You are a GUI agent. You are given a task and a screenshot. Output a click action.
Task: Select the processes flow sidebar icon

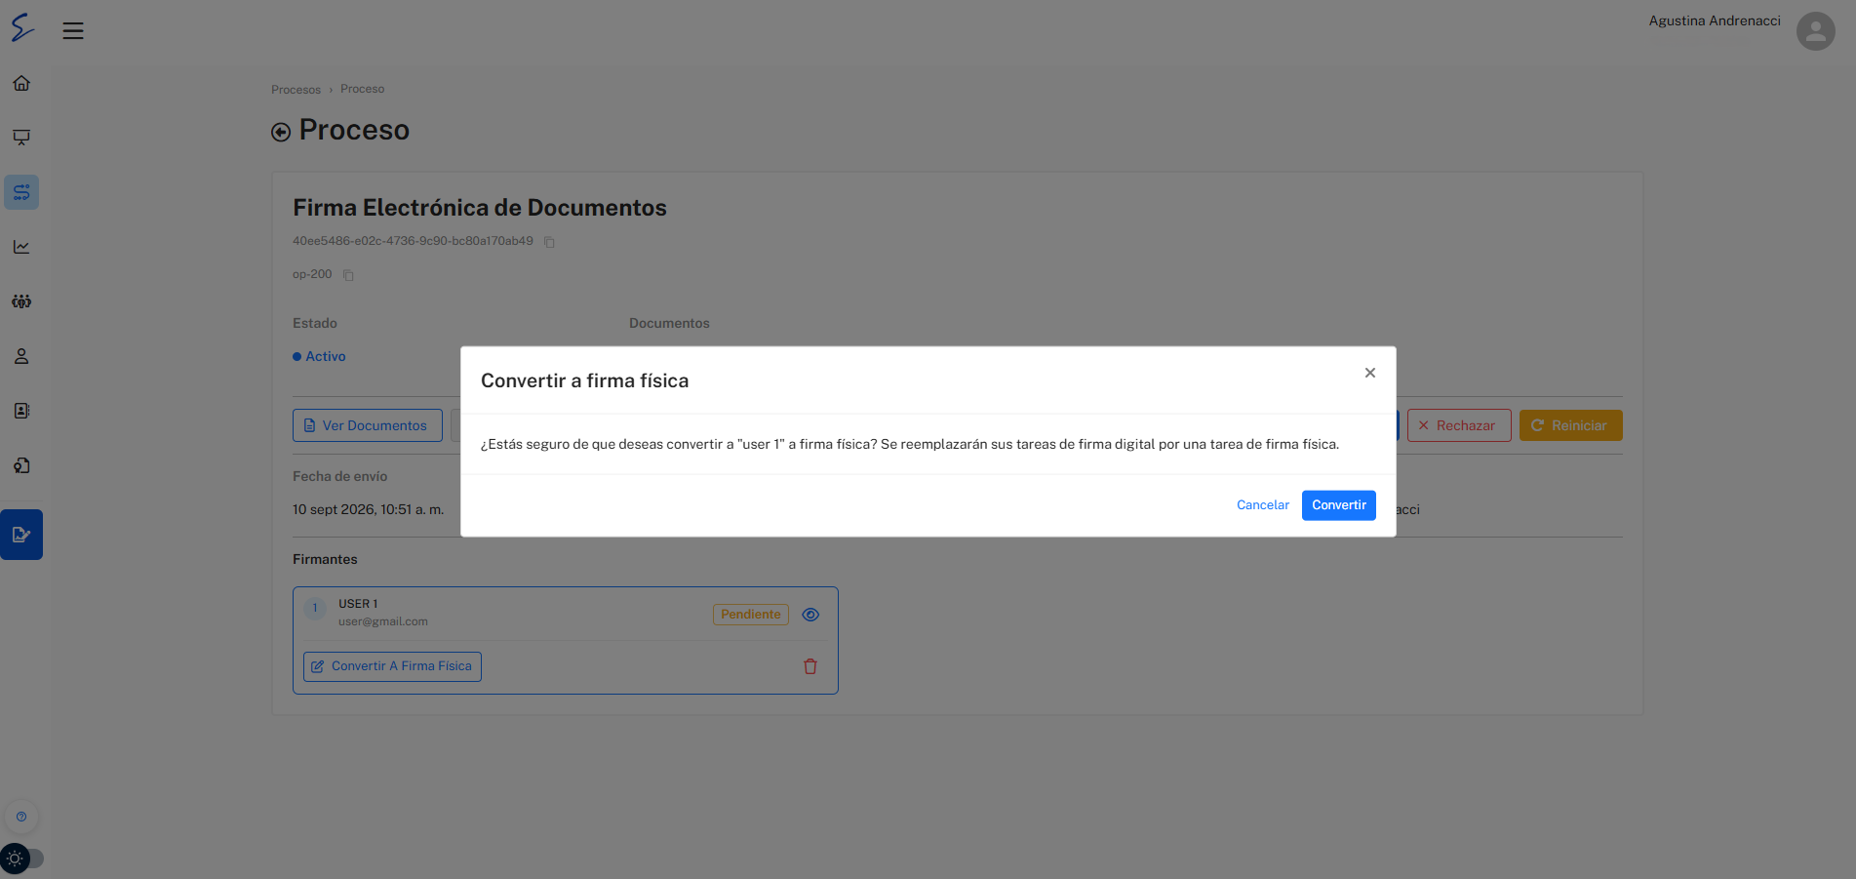click(x=21, y=192)
